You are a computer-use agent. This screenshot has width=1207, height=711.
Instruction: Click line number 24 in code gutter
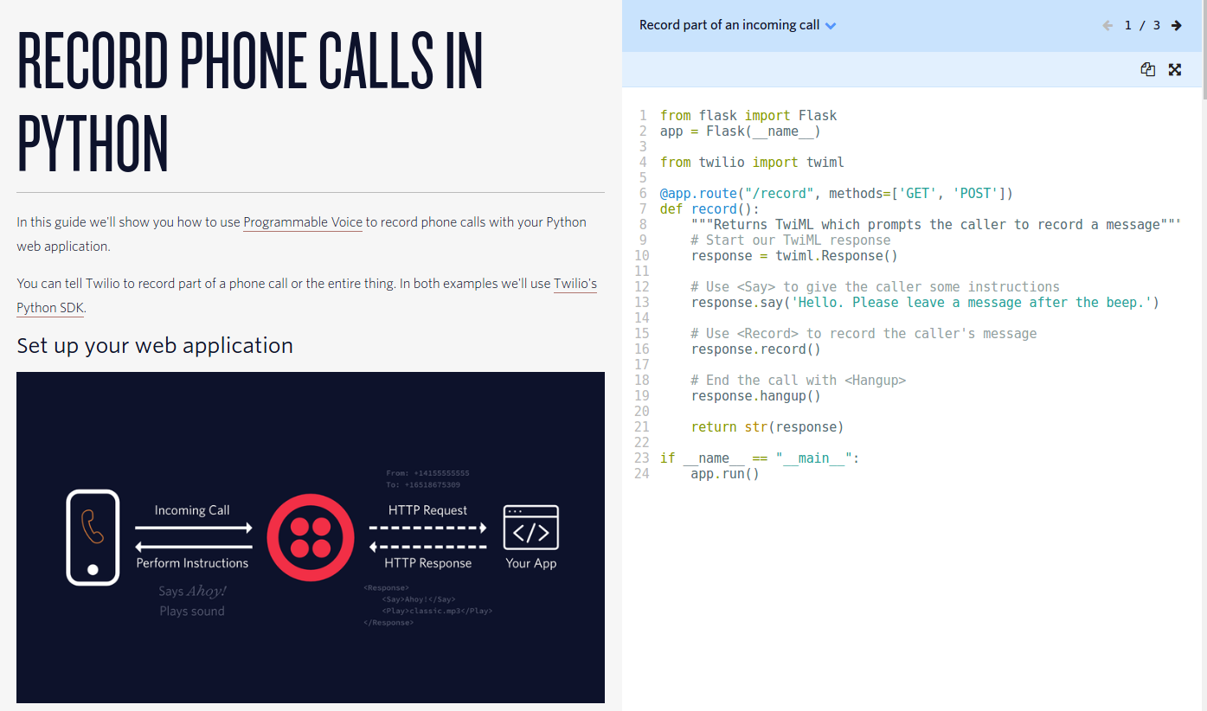tap(640, 474)
